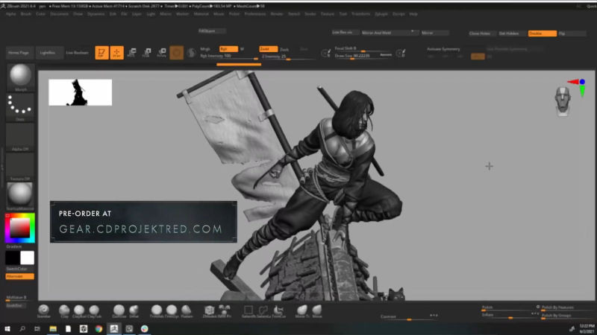Open the Render menu
597x335 pixels.
pos(277,14)
